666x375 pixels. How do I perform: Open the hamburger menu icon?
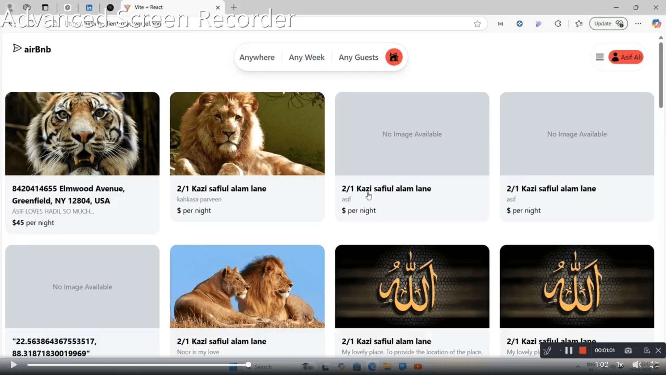599,57
